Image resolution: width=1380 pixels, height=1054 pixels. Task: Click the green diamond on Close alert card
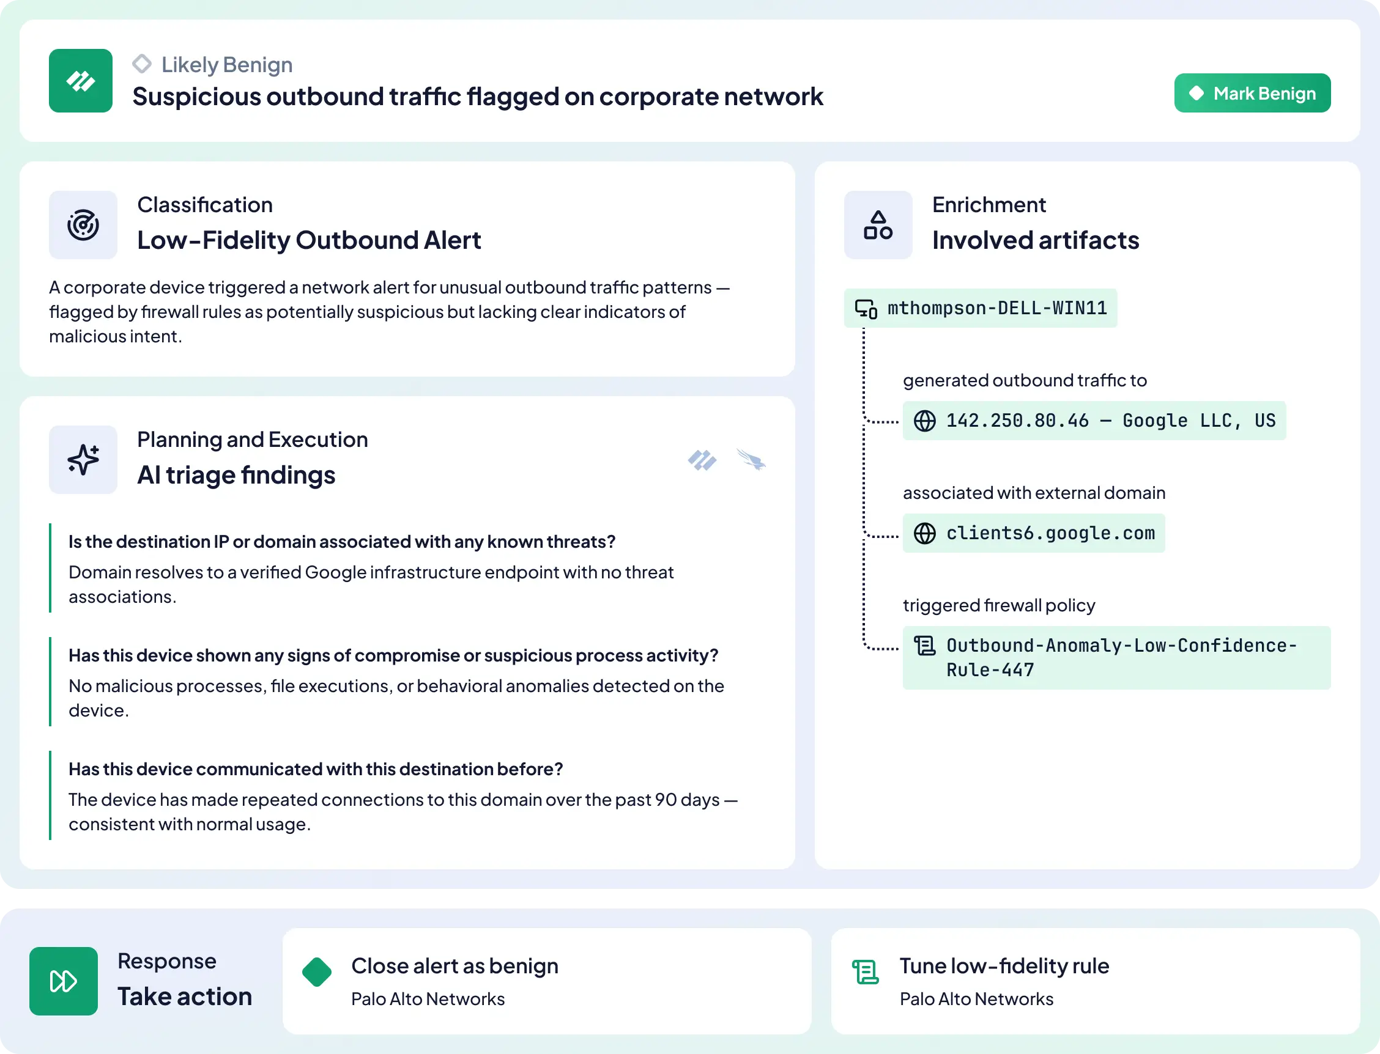tap(317, 972)
